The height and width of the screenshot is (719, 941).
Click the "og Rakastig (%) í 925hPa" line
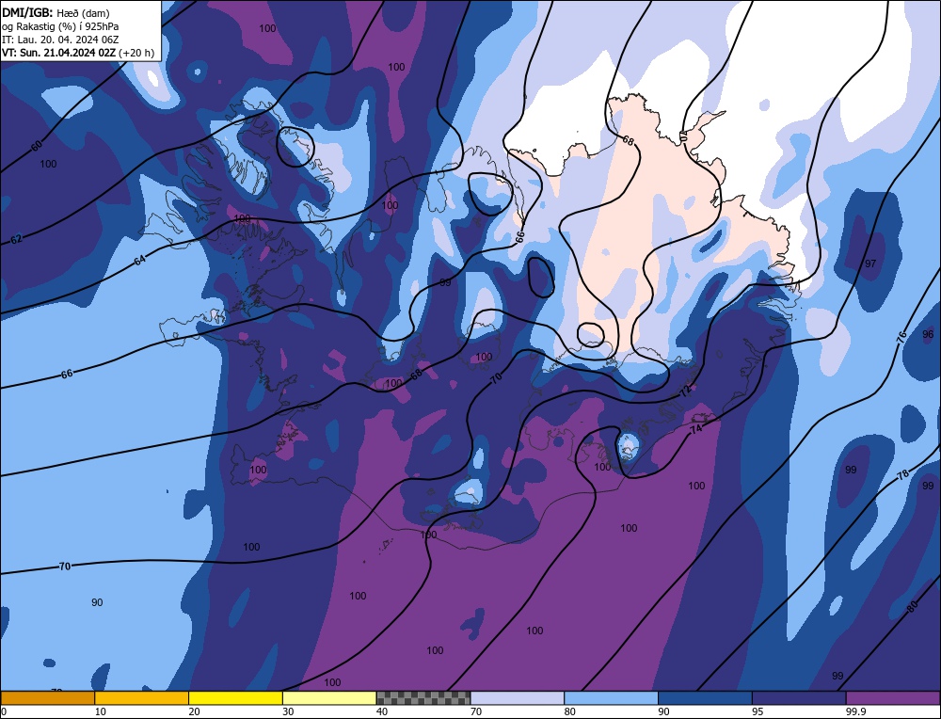coord(60,26)
